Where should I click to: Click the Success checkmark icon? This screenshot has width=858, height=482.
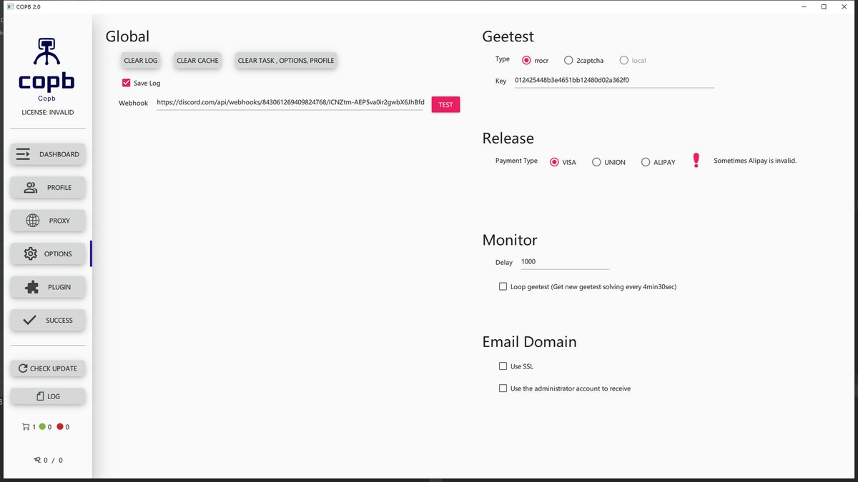click(x=29, y=321)
